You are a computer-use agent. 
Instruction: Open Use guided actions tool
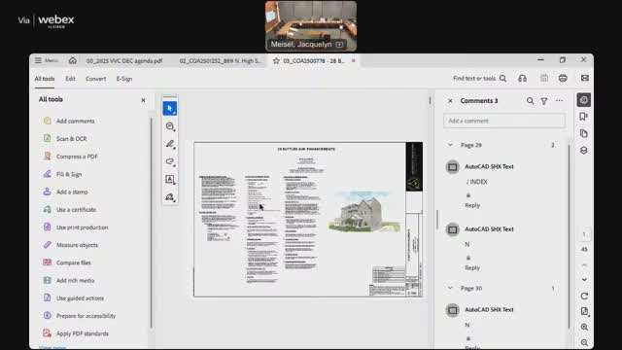click(x=80, y=298)
